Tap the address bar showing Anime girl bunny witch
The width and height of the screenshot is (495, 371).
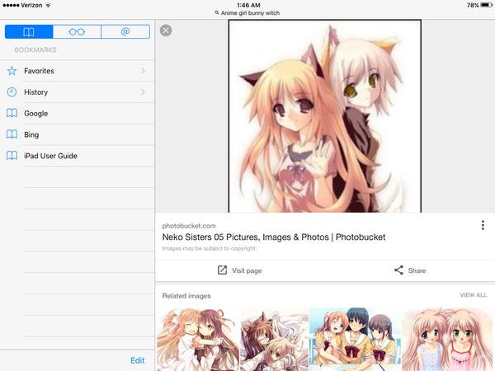[x=247, y=13]
